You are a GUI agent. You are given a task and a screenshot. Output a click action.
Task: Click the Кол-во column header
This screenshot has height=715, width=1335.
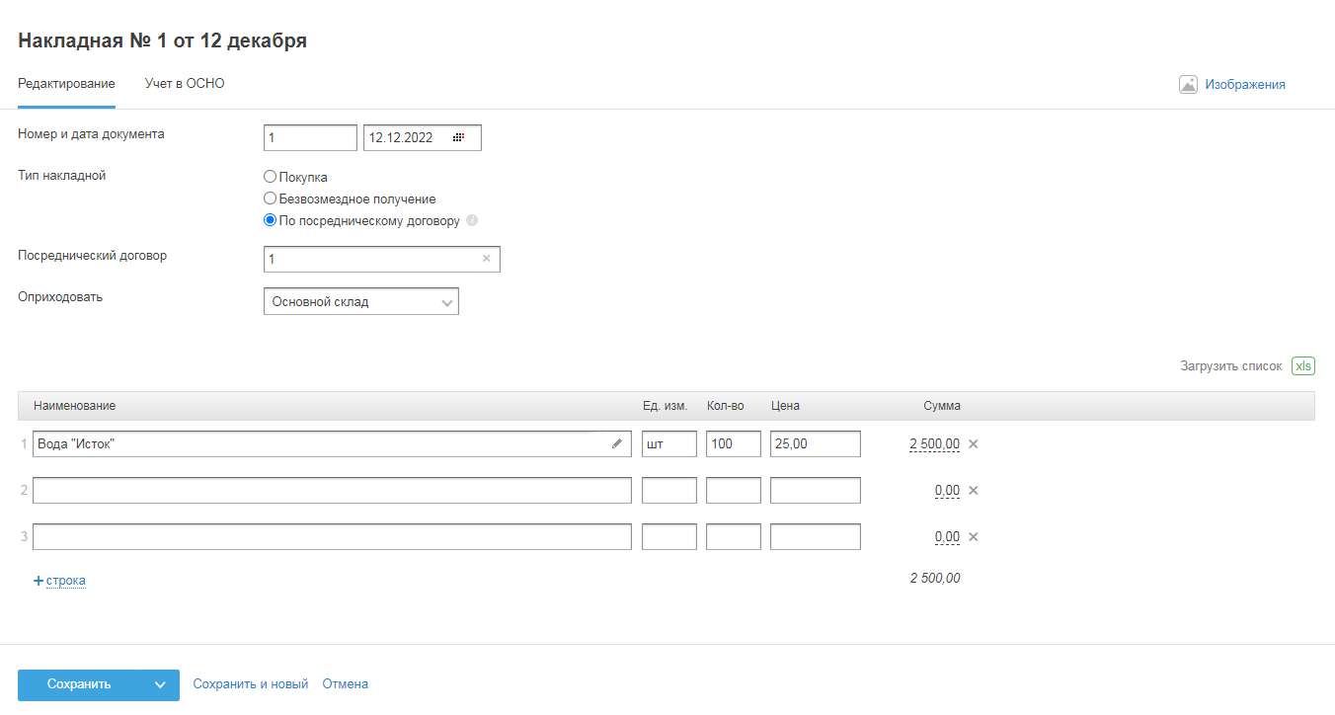click(x=726, y=406)
